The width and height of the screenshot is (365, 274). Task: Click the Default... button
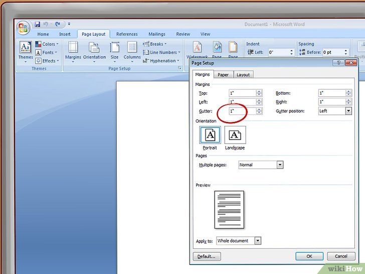pos(207,256)
